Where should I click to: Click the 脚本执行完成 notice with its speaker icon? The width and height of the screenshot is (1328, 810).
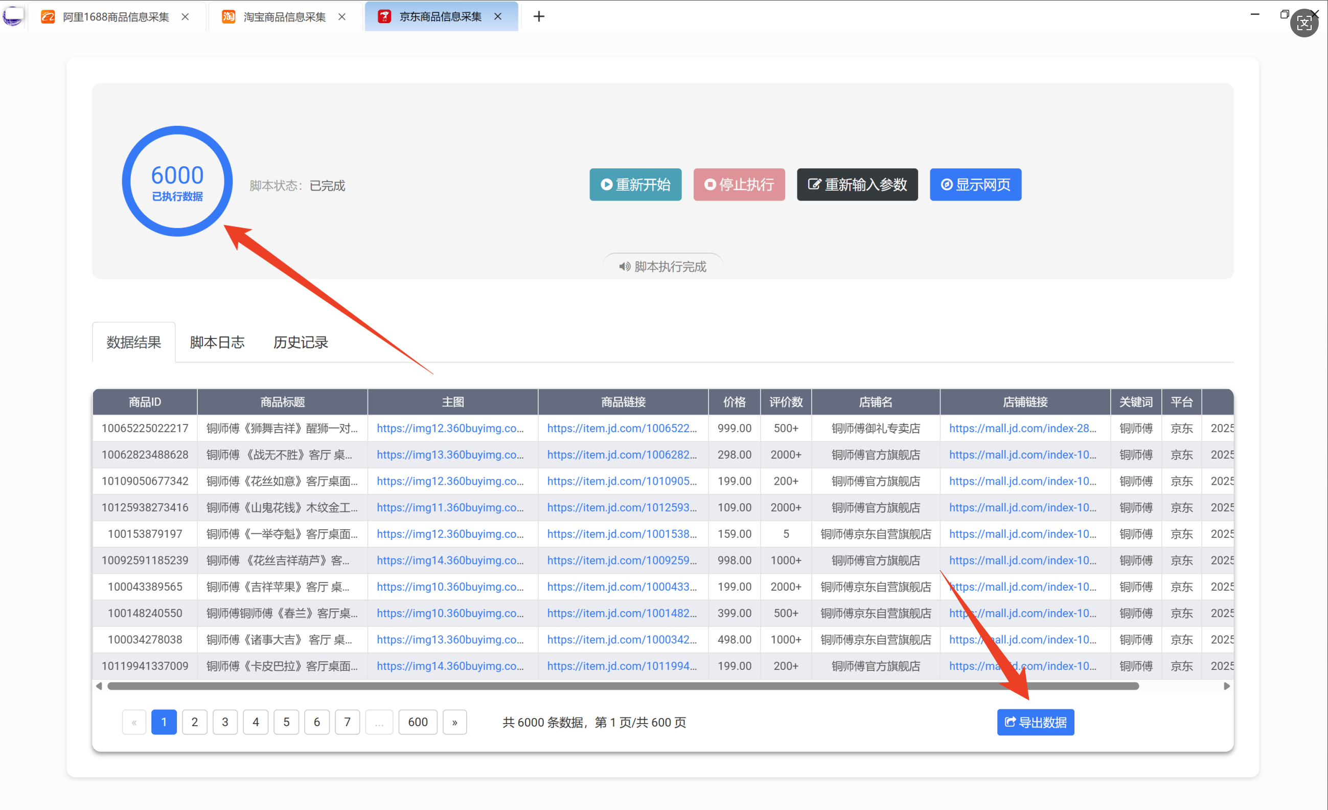coord(663,266)
